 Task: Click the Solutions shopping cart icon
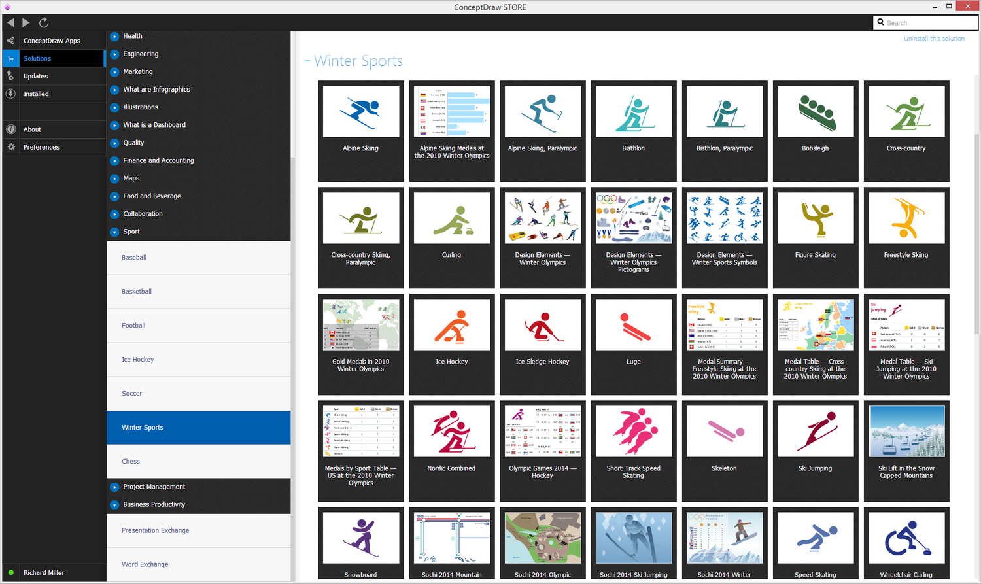point(10,58)
